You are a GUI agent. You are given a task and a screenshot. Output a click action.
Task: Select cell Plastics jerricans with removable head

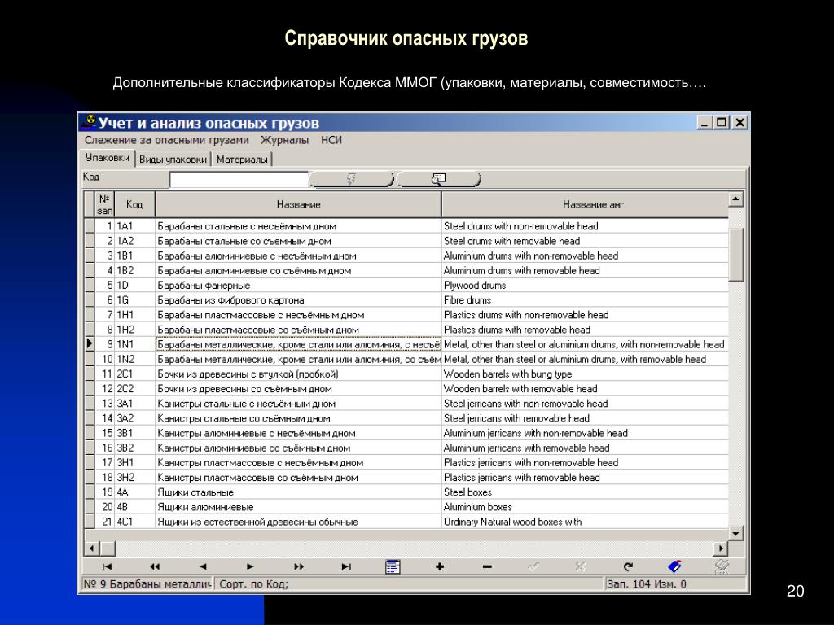tap(585, 477)
